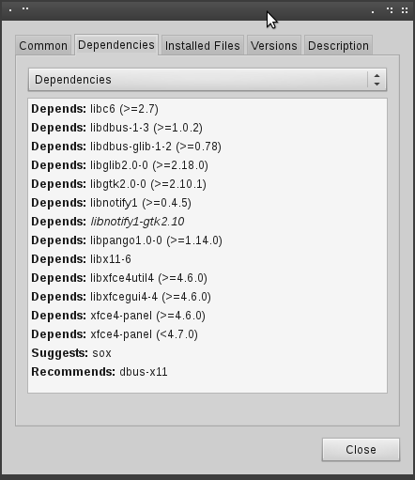Select the libc6 (>=2.7) dependency entry

95,109
